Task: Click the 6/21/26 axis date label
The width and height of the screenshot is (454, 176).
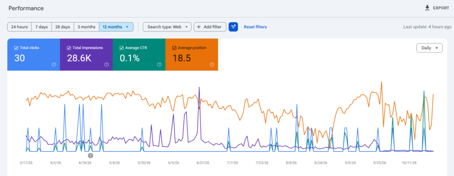Action: coord(203,163)
